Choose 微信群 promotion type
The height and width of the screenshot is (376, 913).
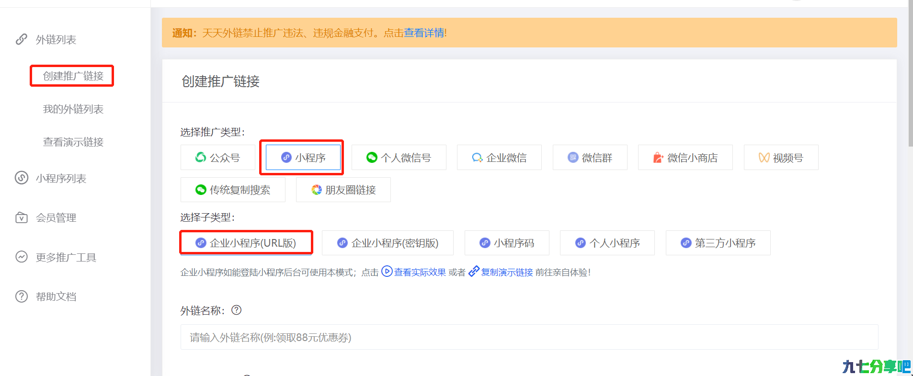590,157
